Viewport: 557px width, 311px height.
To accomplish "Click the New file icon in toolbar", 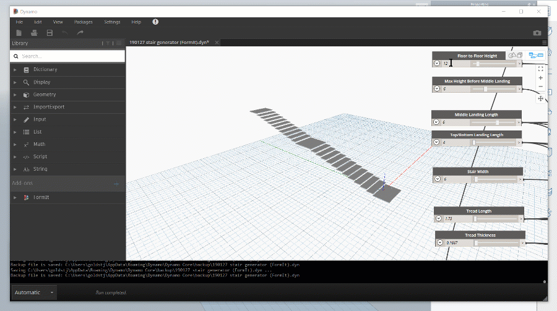I will coord(19,33).
